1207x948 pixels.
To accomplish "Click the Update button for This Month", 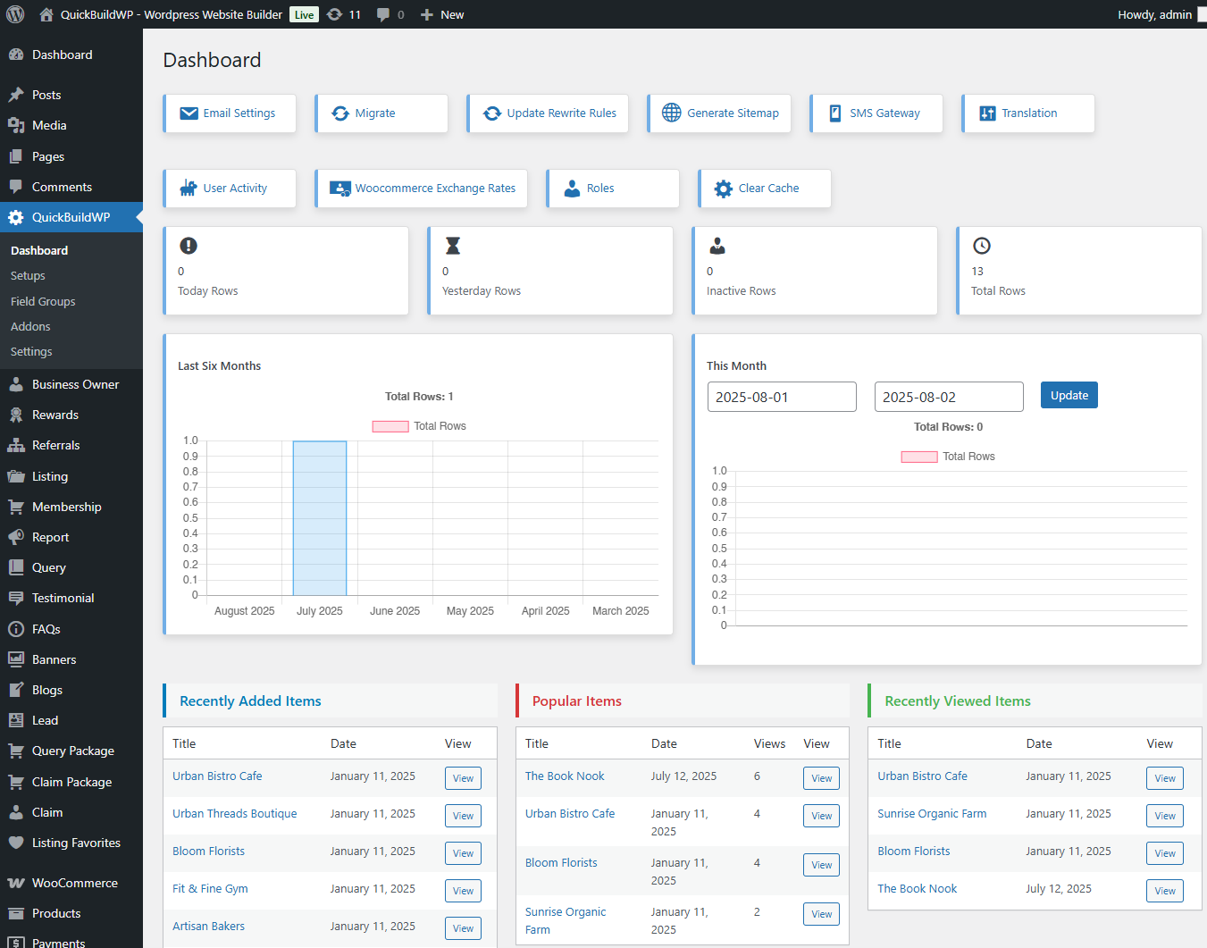I will point(1069,395).
